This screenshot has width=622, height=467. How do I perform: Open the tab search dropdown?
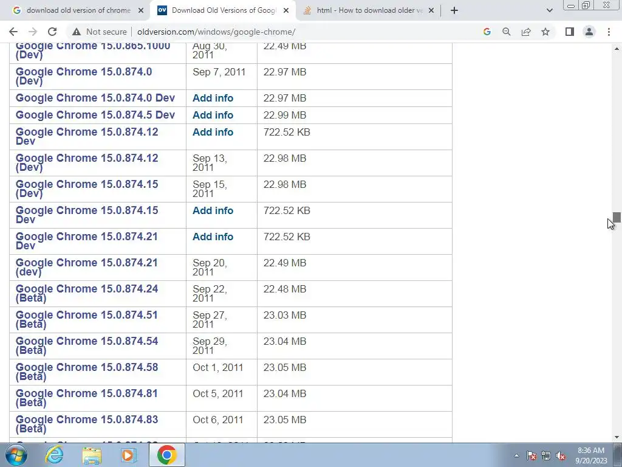549,10
